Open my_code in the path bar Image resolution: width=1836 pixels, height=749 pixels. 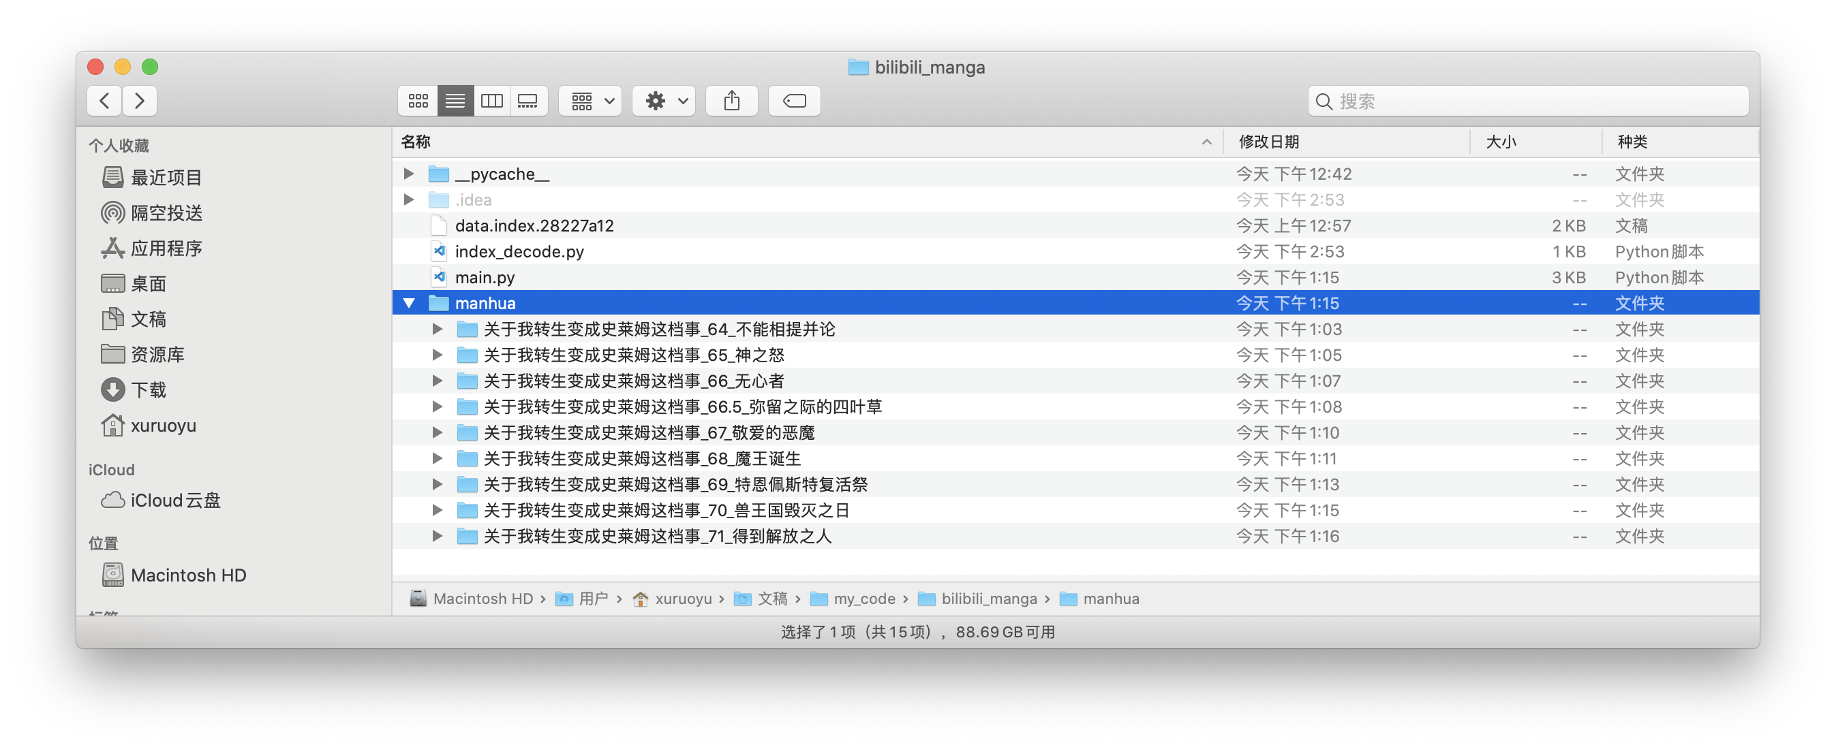[864, 599]
